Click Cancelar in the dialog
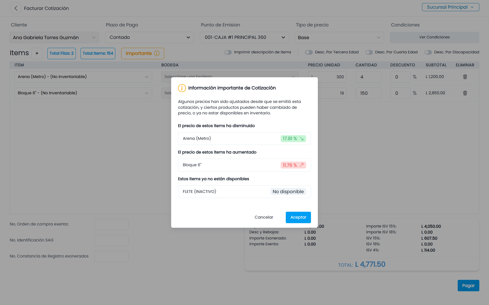The width and height of the screenshot is (489, 305). pos(264,217)
